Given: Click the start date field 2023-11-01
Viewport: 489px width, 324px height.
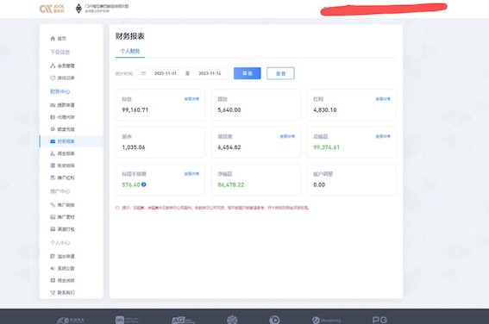Looking at the screenshot, I should [x=166, y=73].
